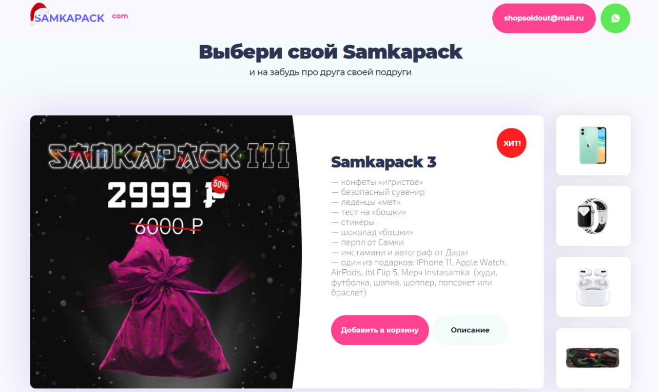Select the AirPods Pro thumbnail
657x392 pixels.
(x=593, y=287)
